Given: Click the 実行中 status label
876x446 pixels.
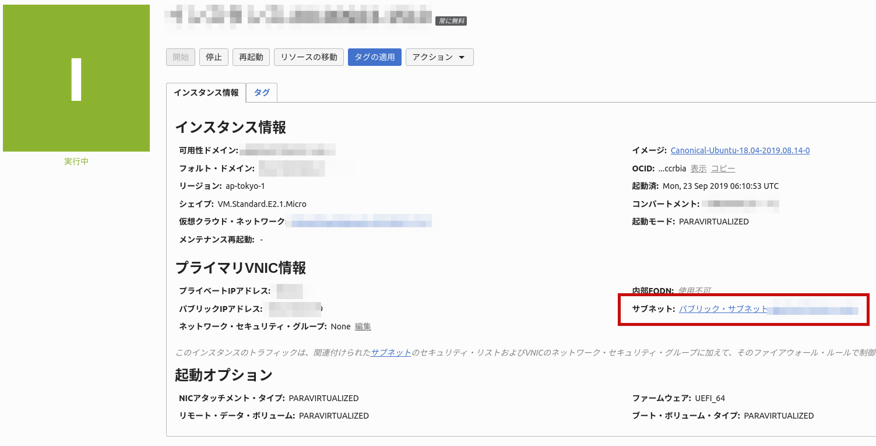Looking at the screenshot, I should 76,161.
